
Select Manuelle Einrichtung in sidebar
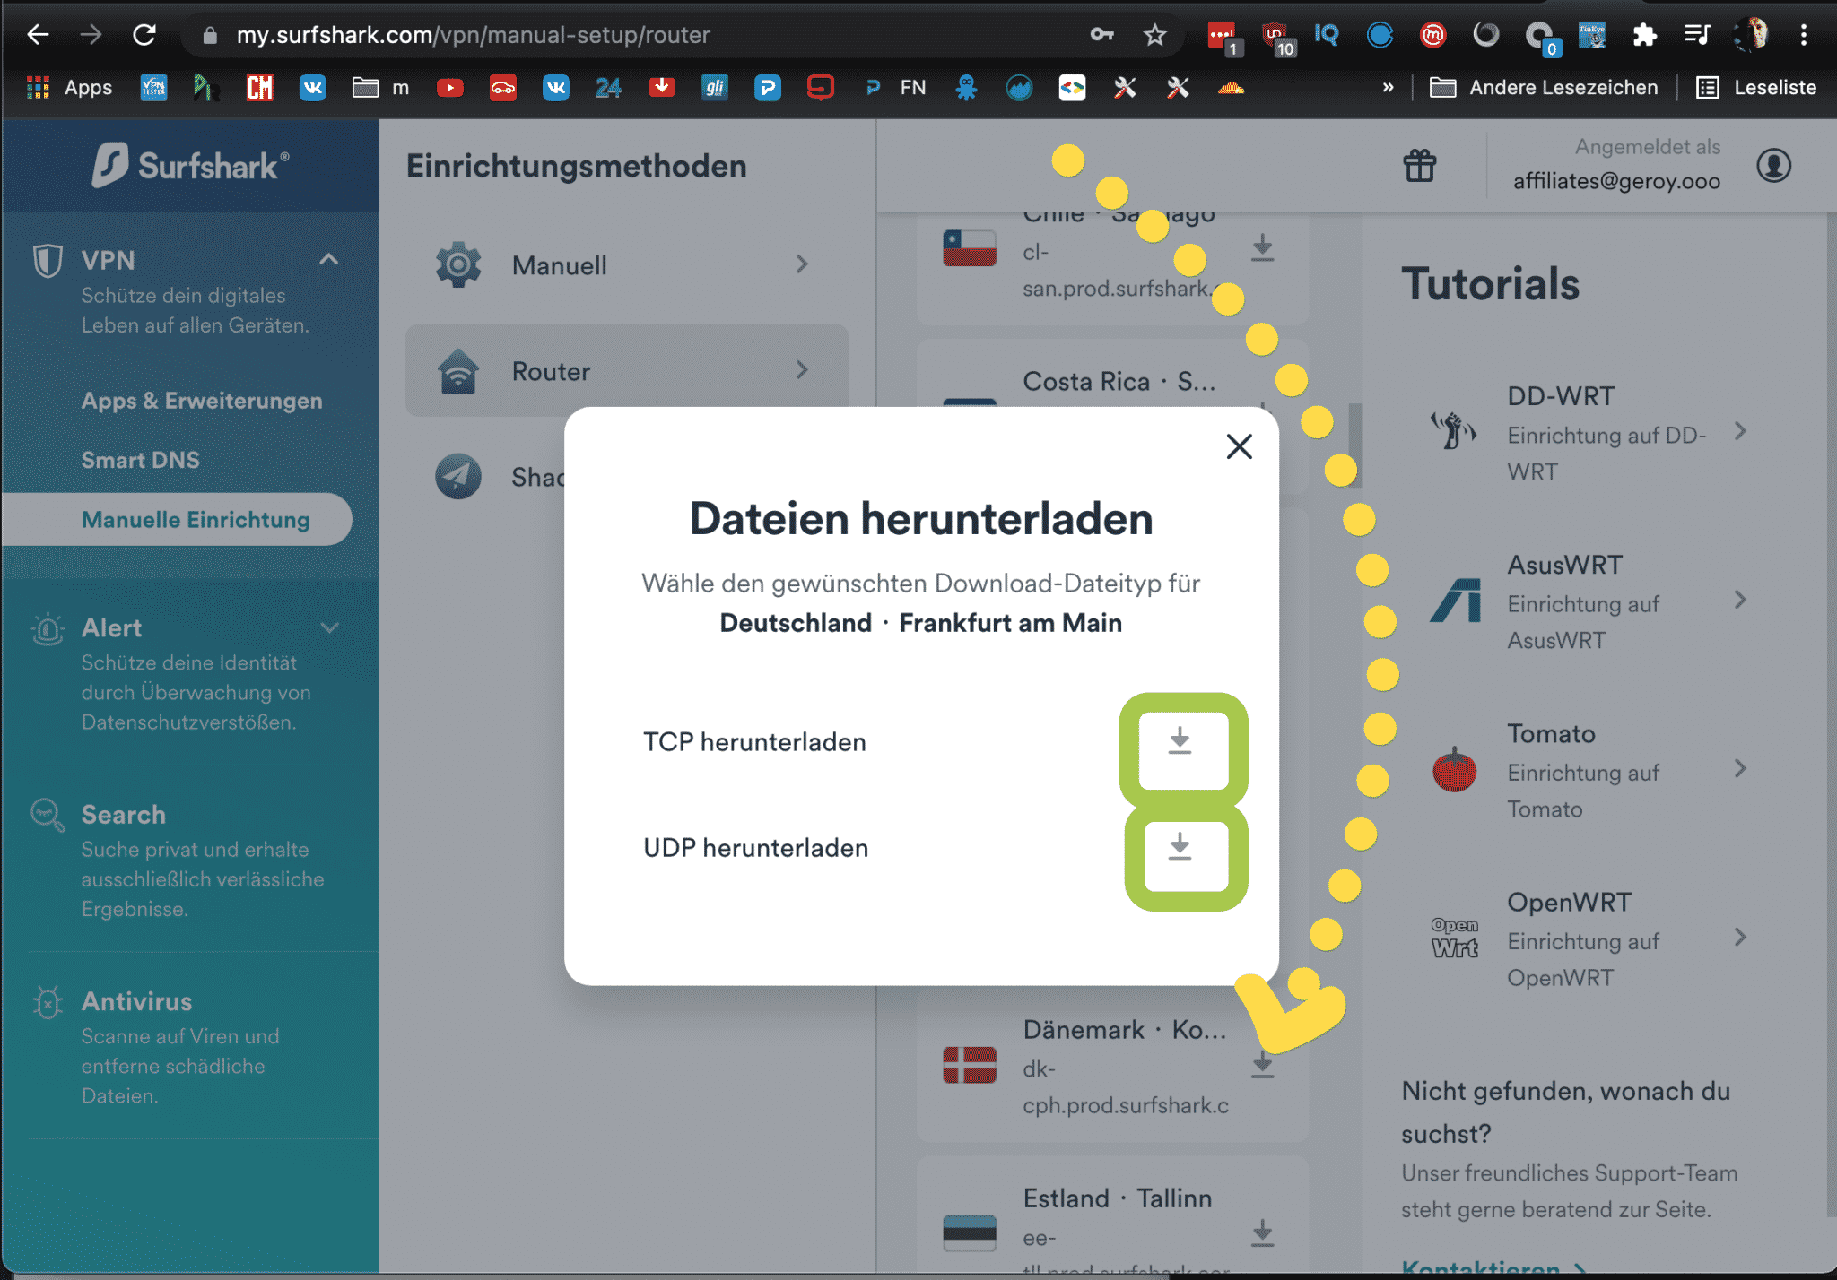point(178,519)
